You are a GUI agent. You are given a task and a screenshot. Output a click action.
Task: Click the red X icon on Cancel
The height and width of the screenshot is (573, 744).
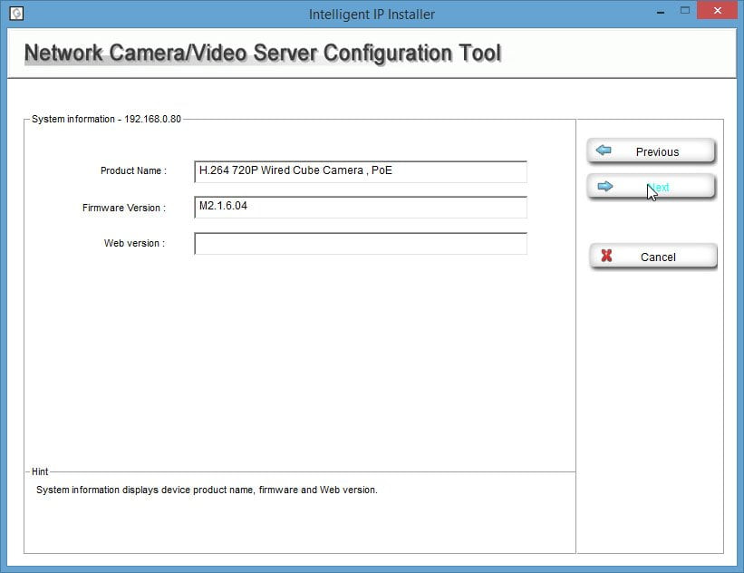point(606,256)
